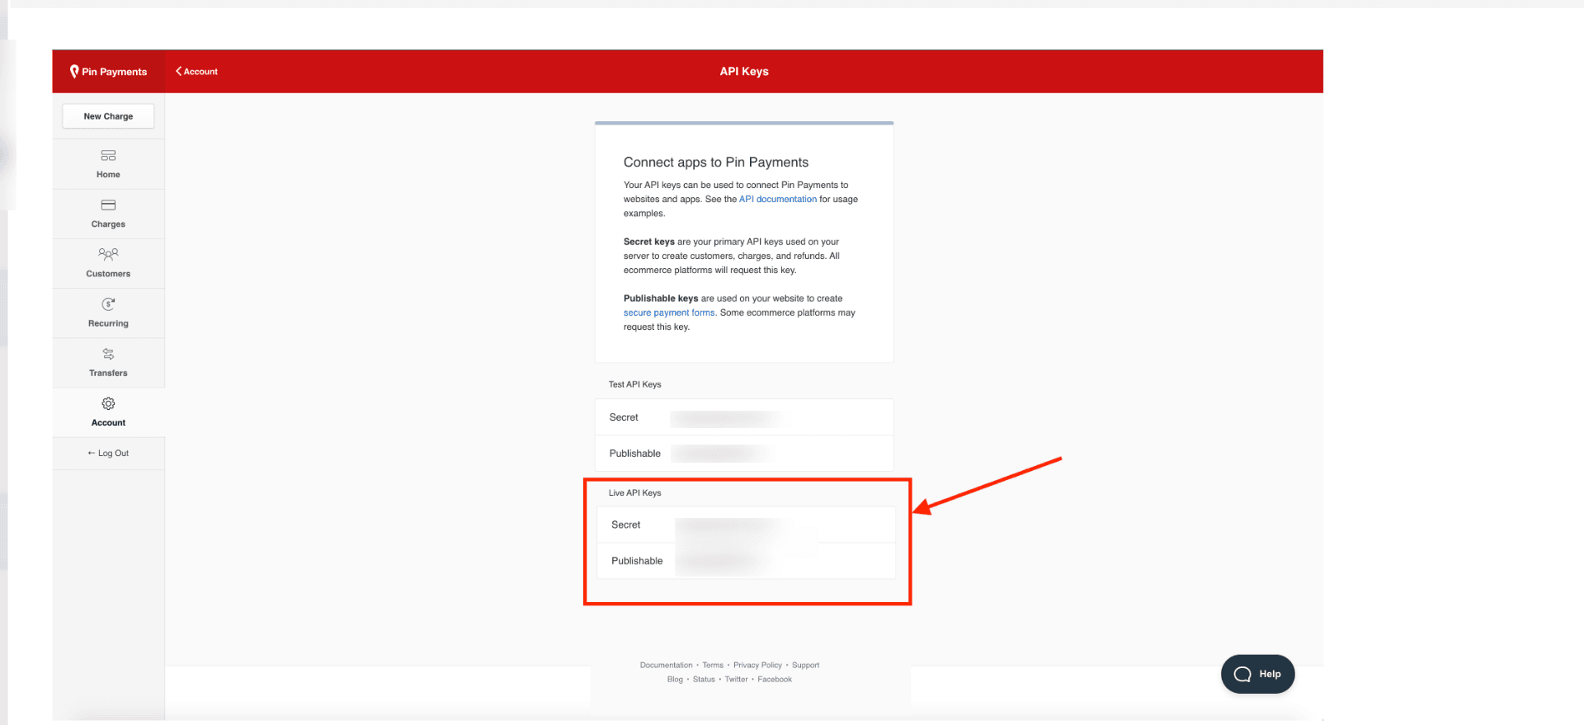
Task: Select the Test API Secret key field
Action: (x=744, y=417)
